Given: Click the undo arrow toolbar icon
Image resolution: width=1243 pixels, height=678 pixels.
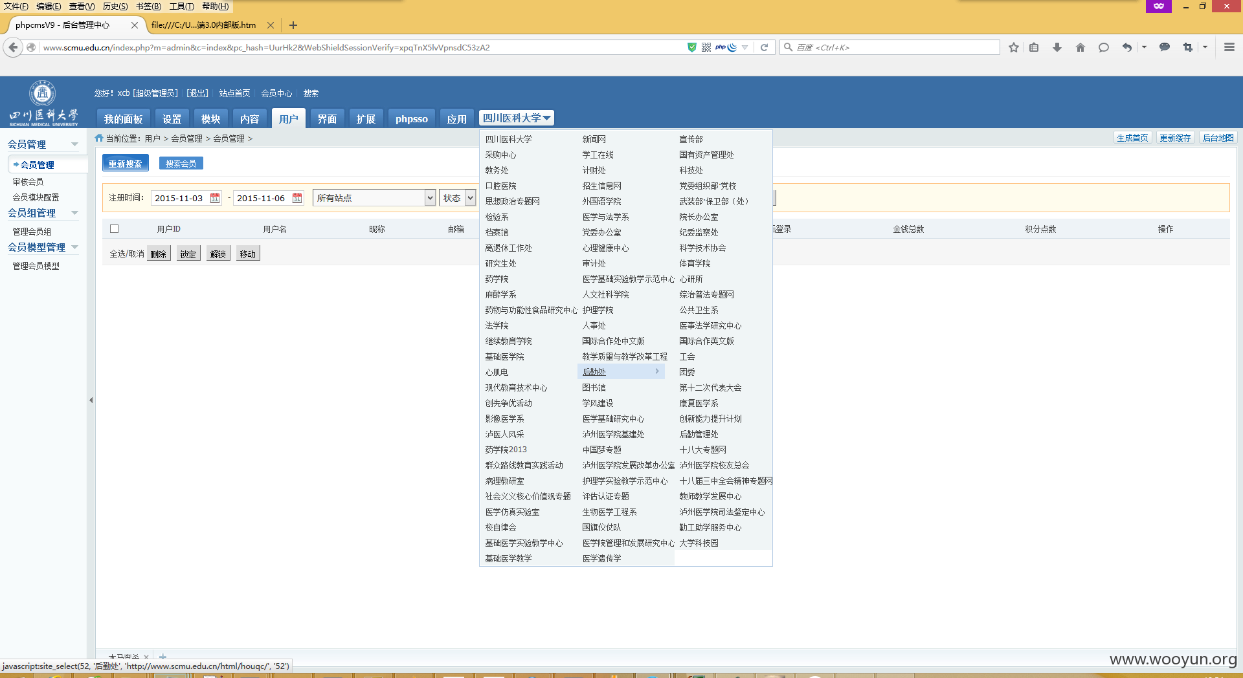Looking at the screenshot, I should (x=1127, y=47).
